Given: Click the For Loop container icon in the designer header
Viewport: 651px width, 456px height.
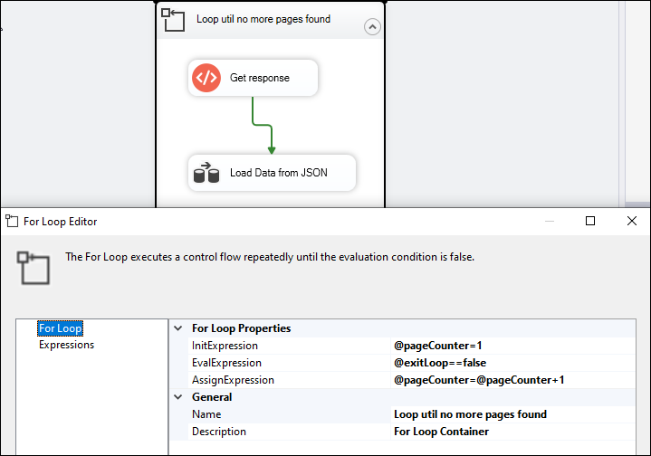Looking at the screenshot, I should point(173,20).
